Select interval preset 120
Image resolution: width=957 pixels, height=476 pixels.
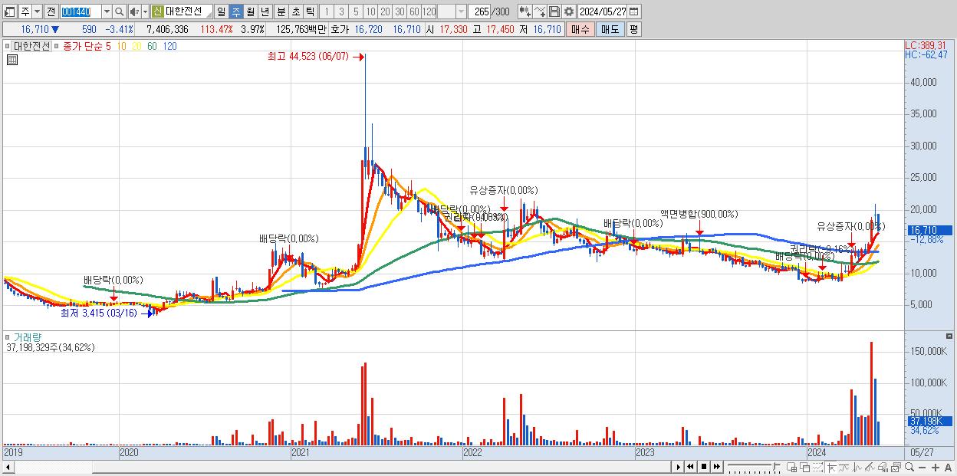(429, 11)
